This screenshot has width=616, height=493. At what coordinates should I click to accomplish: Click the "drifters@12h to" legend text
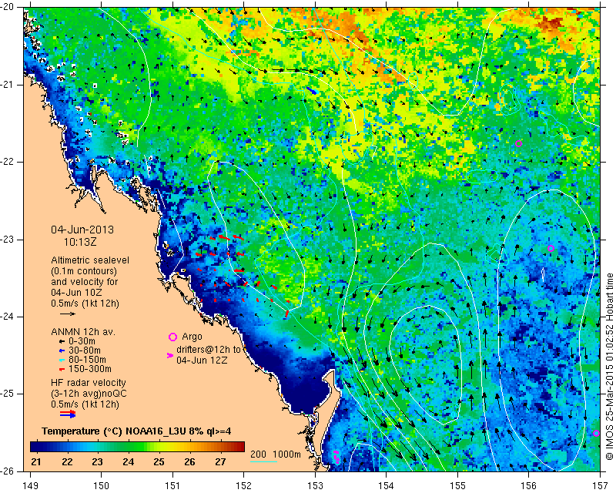pyautogui.click(x=207, y=350)
